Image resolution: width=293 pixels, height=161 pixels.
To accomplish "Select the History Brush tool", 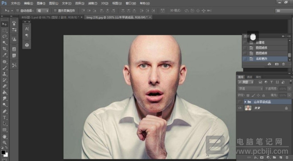I will tap(4, 80).
